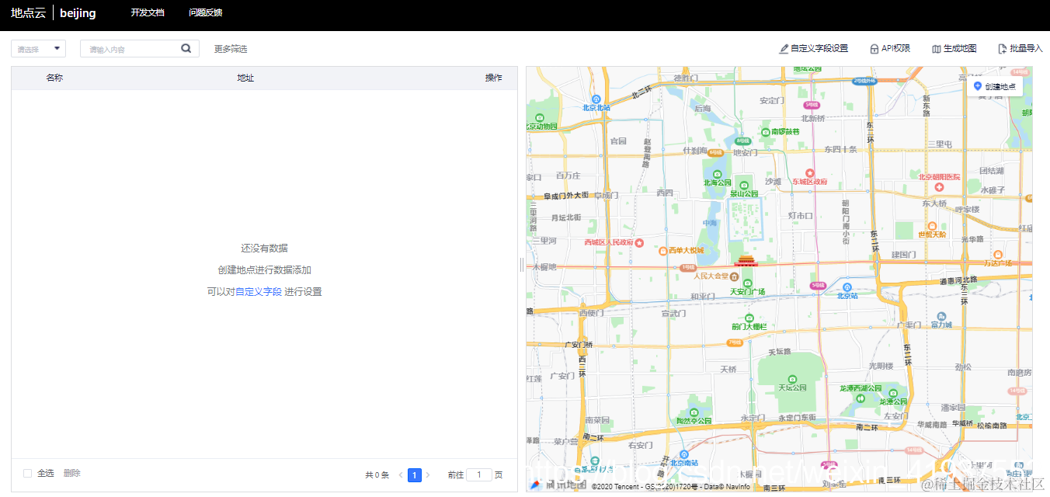
Task: Click the search magnifier icon
Action: (x=186, y=48)
